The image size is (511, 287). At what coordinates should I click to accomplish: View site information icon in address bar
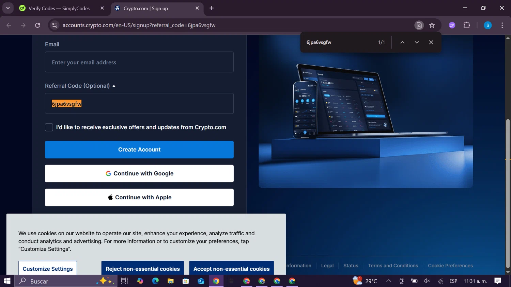click(55, 25)
